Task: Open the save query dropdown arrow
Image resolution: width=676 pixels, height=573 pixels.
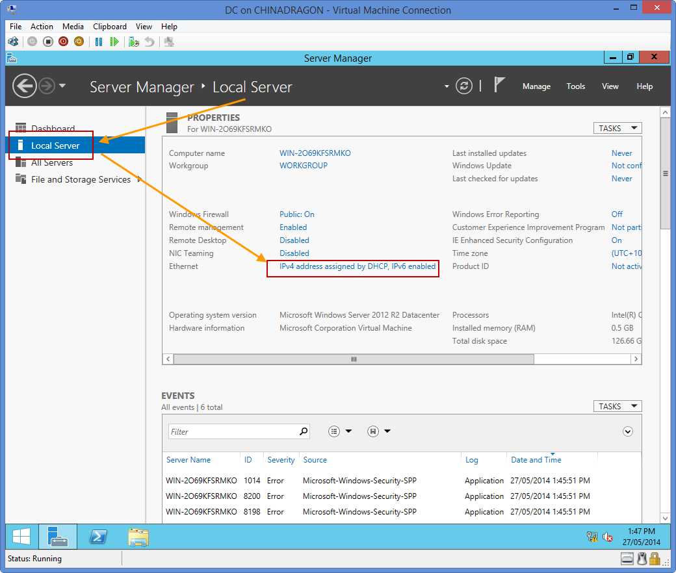Action: 387,431
